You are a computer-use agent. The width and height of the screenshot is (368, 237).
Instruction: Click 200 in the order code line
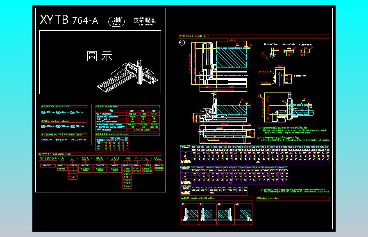tap(115, 158)
